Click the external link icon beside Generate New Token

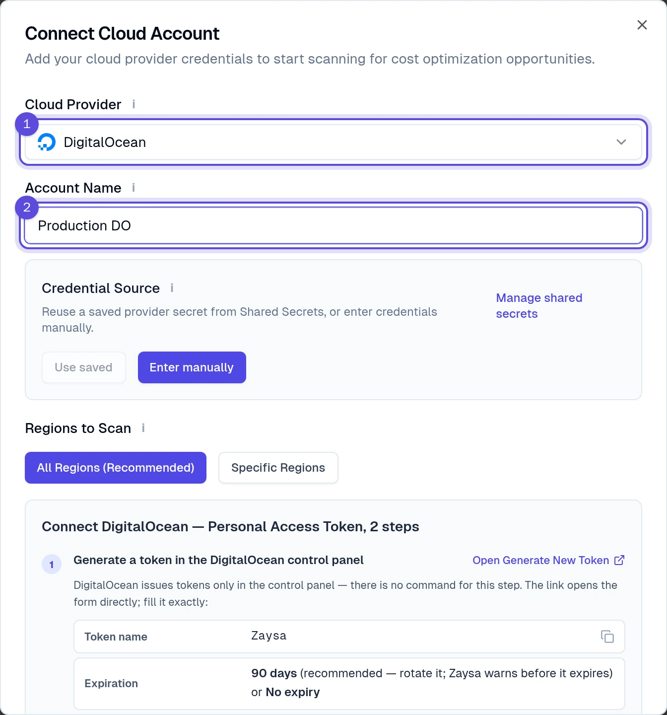(x=619, y=560)
